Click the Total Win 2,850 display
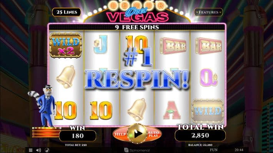The image size is (273, 153). 200,135
